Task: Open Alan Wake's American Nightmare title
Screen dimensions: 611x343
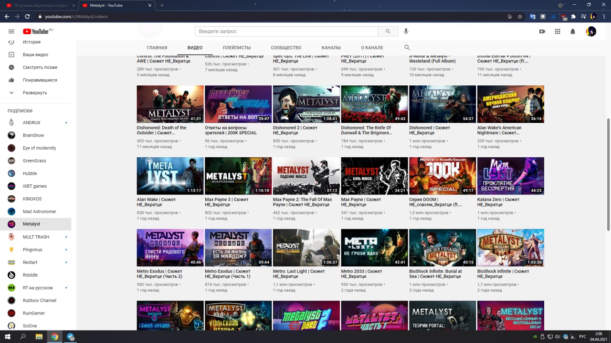Action: [x=499, y=130]
